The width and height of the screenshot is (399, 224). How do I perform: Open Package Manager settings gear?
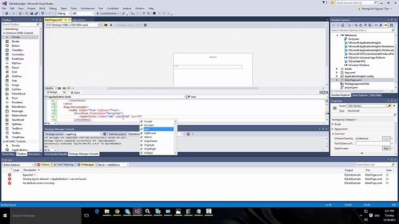click(x=105, y=134)
